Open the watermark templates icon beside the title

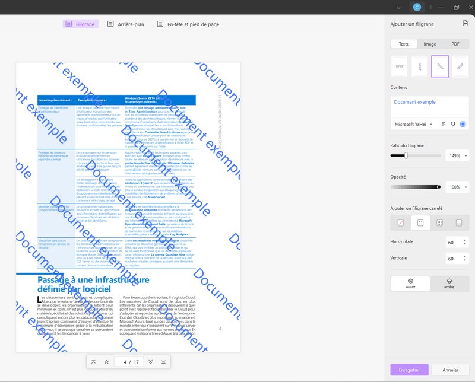click(465, 23)
